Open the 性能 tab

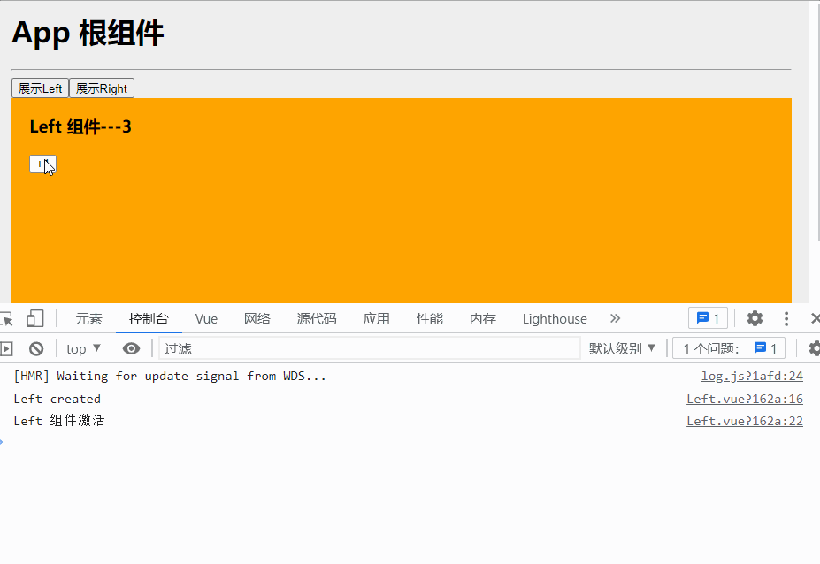429,319
